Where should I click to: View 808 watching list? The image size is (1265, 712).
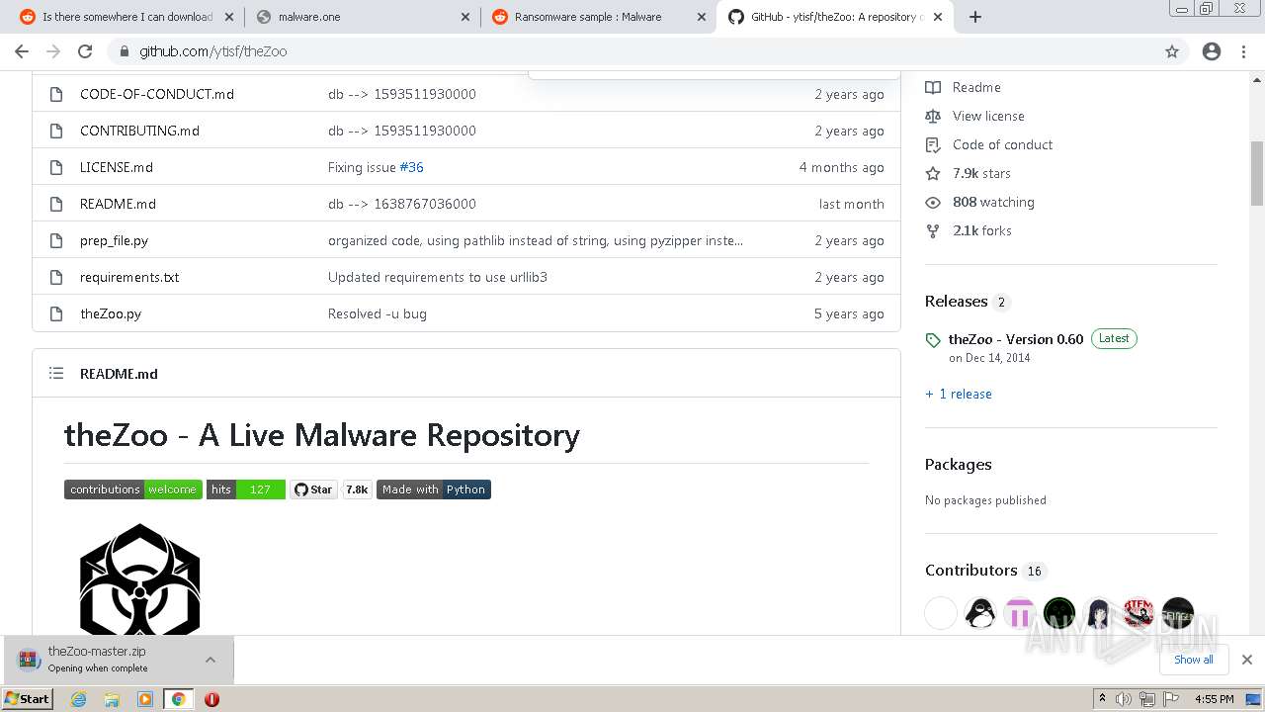click(979, 202)
